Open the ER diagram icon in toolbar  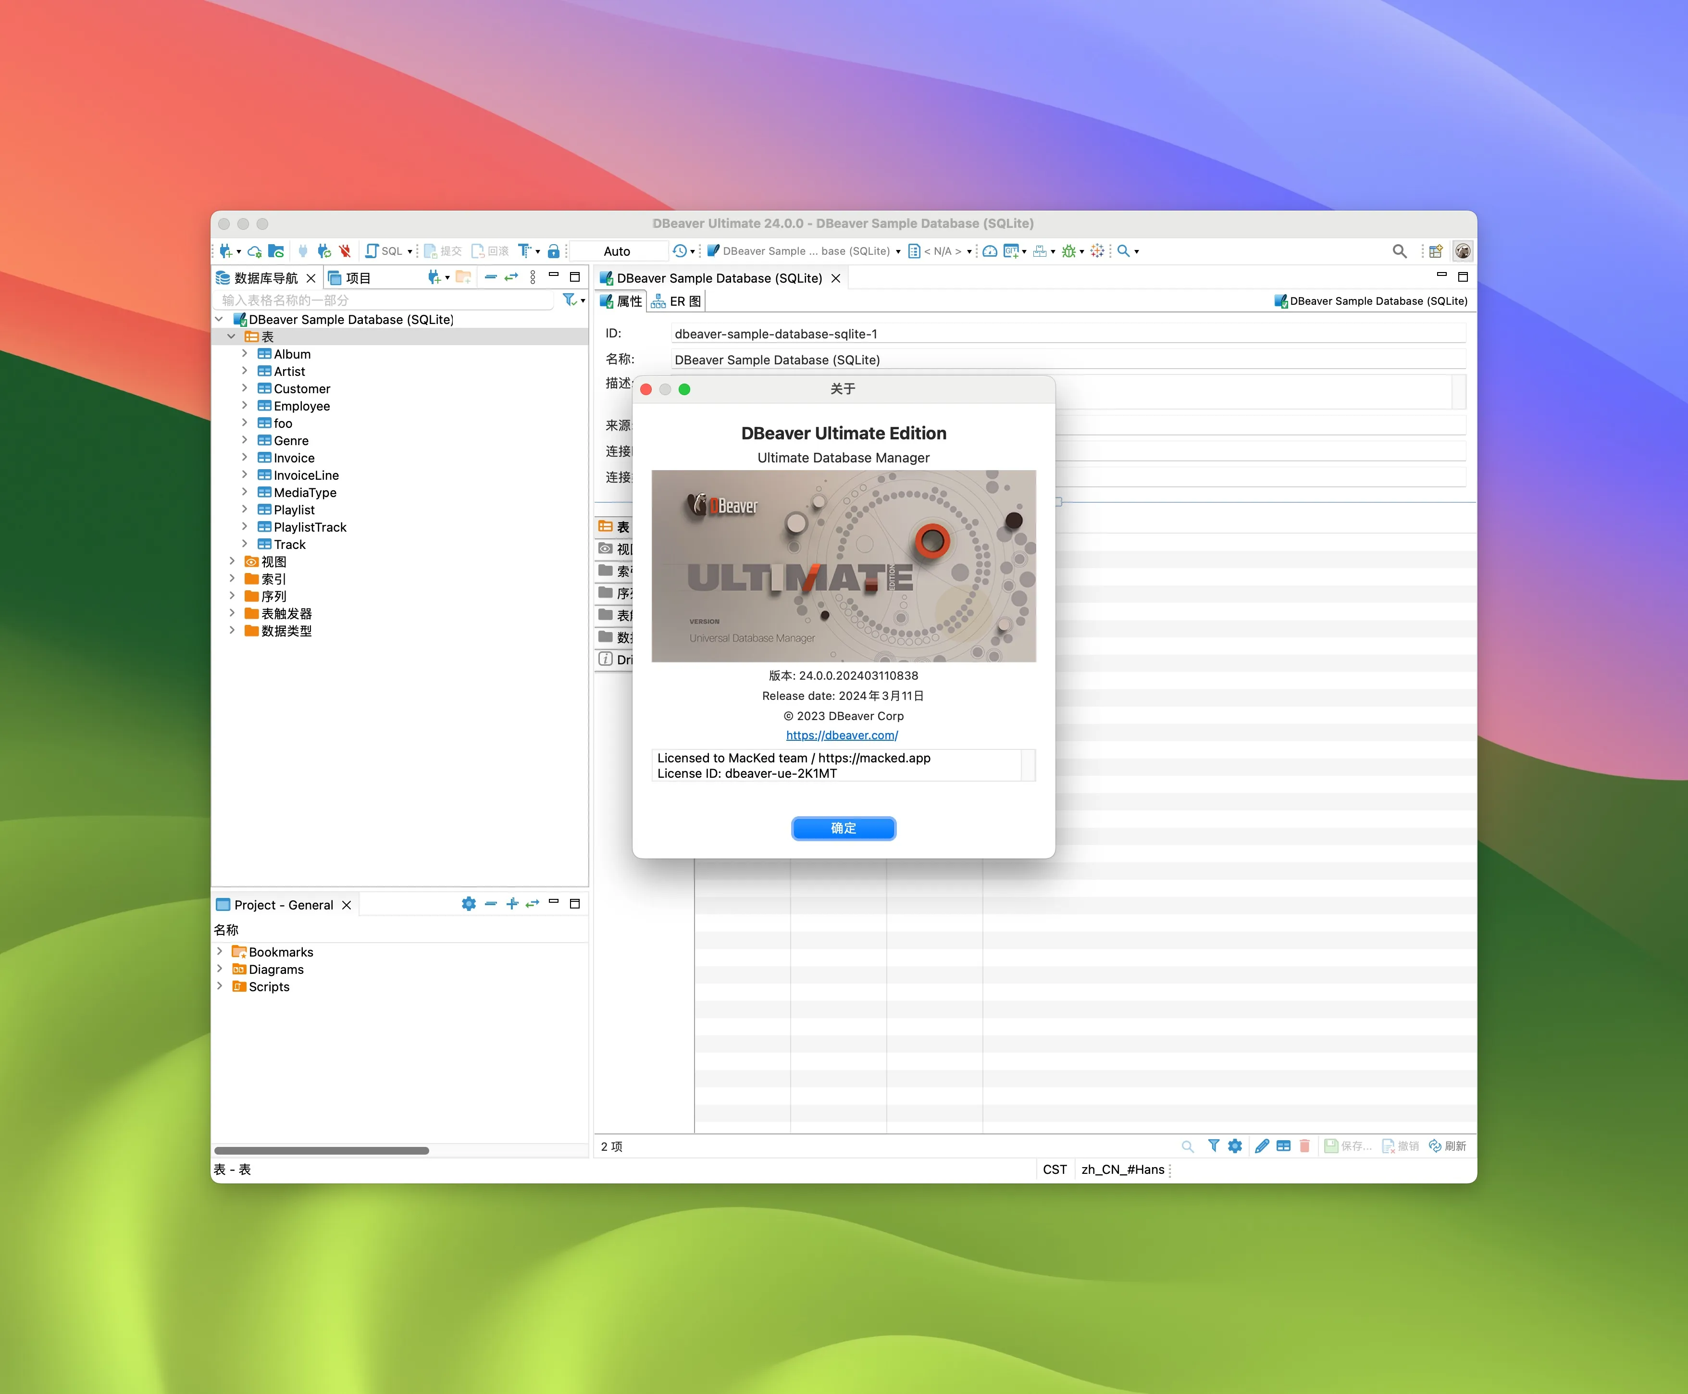click(1040, 251)
